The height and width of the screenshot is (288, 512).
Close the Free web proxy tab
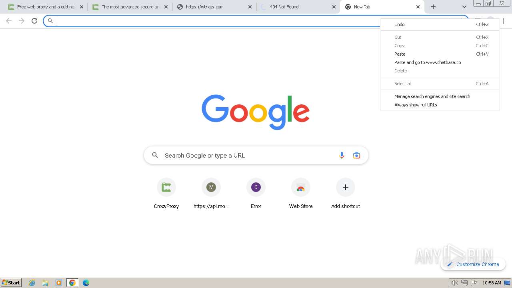click(x=82, y=7)
